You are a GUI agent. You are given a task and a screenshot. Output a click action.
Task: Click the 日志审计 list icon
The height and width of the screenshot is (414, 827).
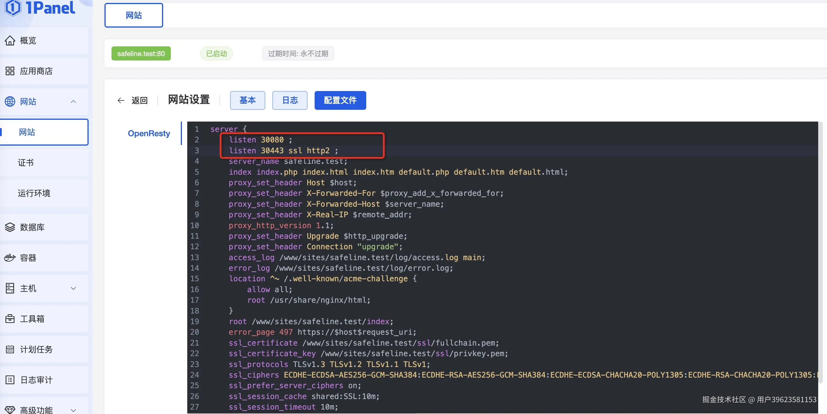pos(10,380)
